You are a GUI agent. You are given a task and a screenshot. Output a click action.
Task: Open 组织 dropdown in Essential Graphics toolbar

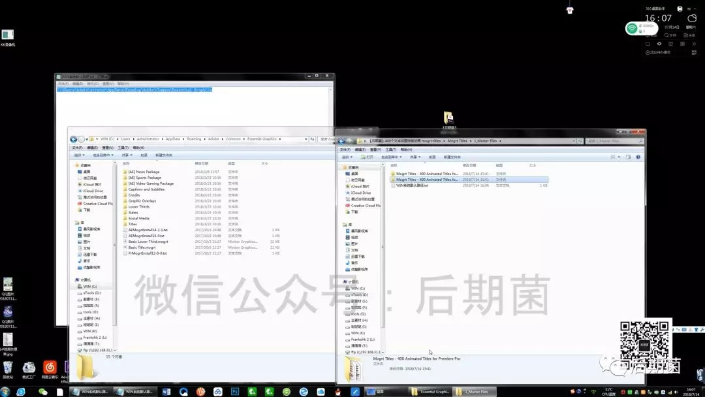pyautogui.click(x=79, y=155)
